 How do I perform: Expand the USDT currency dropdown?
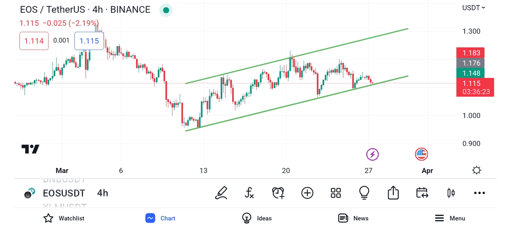474,8
